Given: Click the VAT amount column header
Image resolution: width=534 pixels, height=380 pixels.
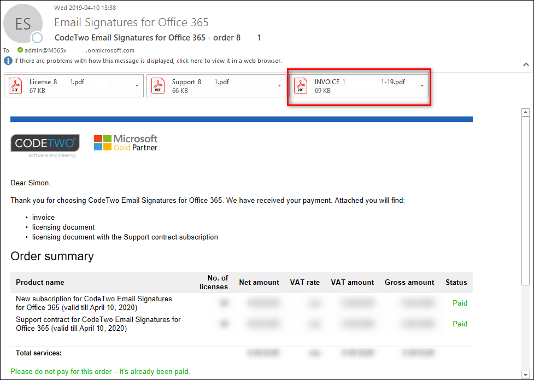Looking at the screenshot, I should 353,282.
